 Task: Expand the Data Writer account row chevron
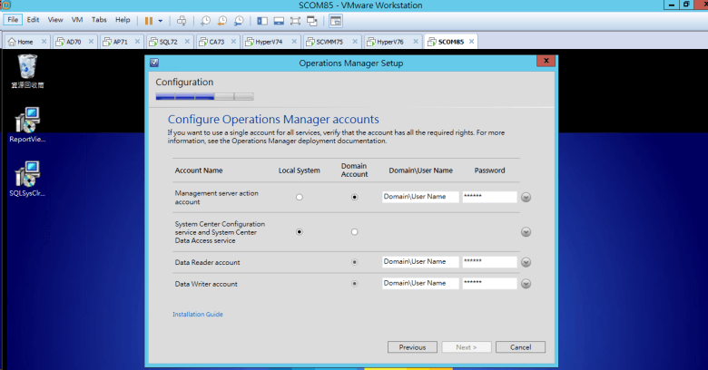click(526, 284)
